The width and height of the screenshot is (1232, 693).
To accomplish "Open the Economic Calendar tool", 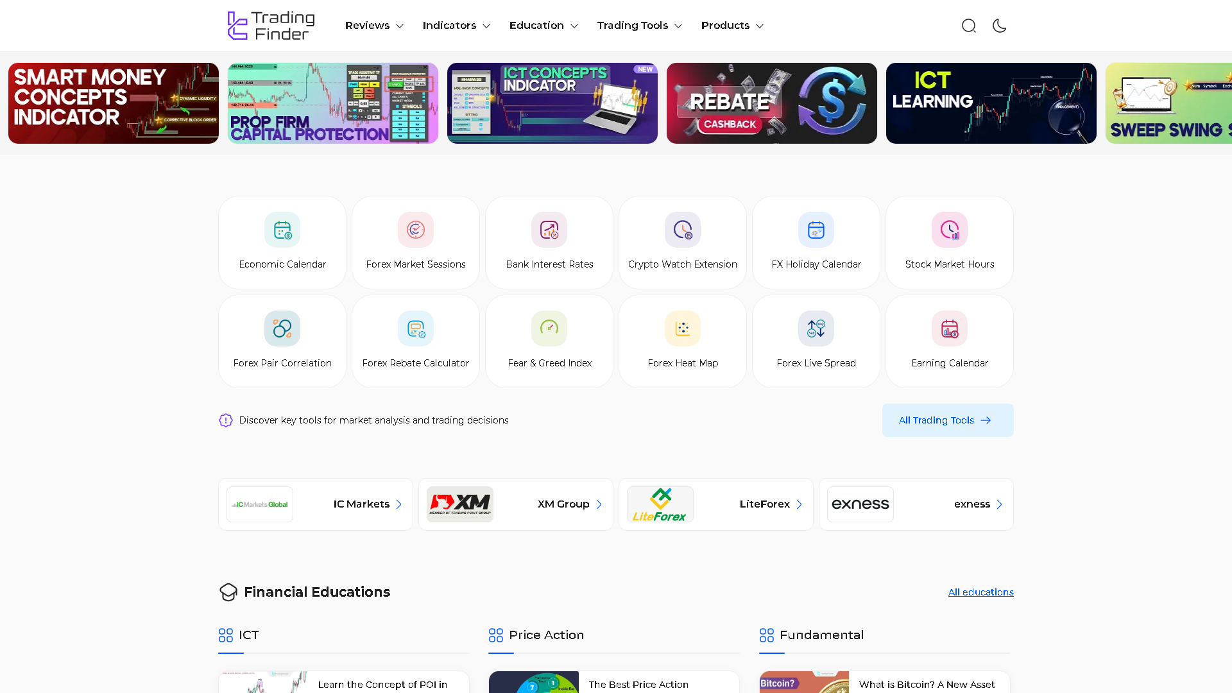I will pos(282,242).
